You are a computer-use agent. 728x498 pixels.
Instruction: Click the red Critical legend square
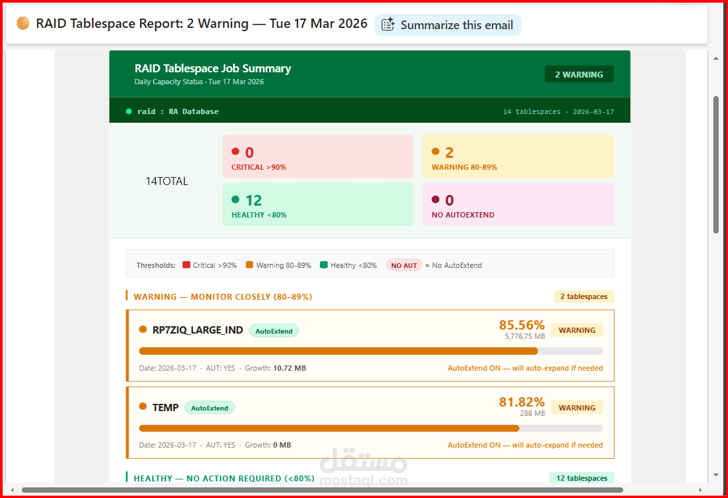(188, 265)
